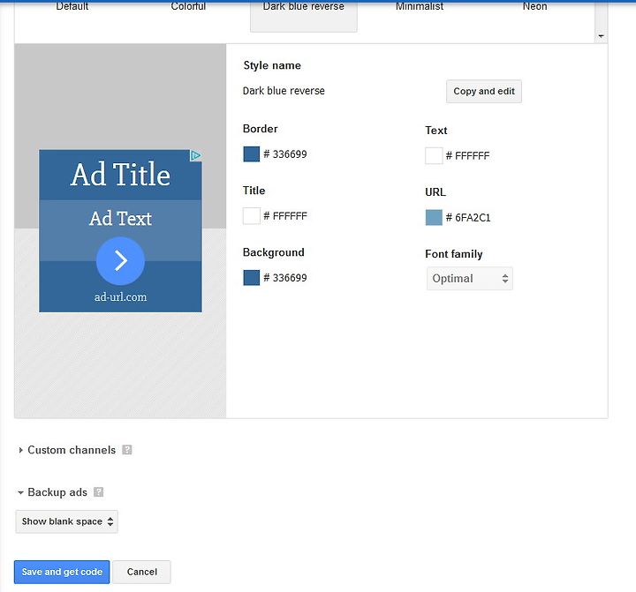Click the Text color swatch

[434, 155]
